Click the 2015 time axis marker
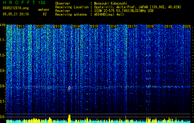This screenshot has height=123, width=194. (94, 26)
